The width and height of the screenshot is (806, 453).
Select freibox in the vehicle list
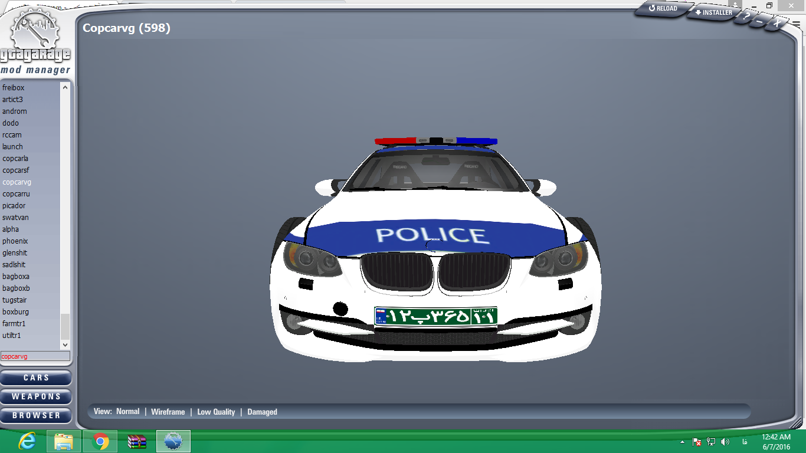pos(30,88)
